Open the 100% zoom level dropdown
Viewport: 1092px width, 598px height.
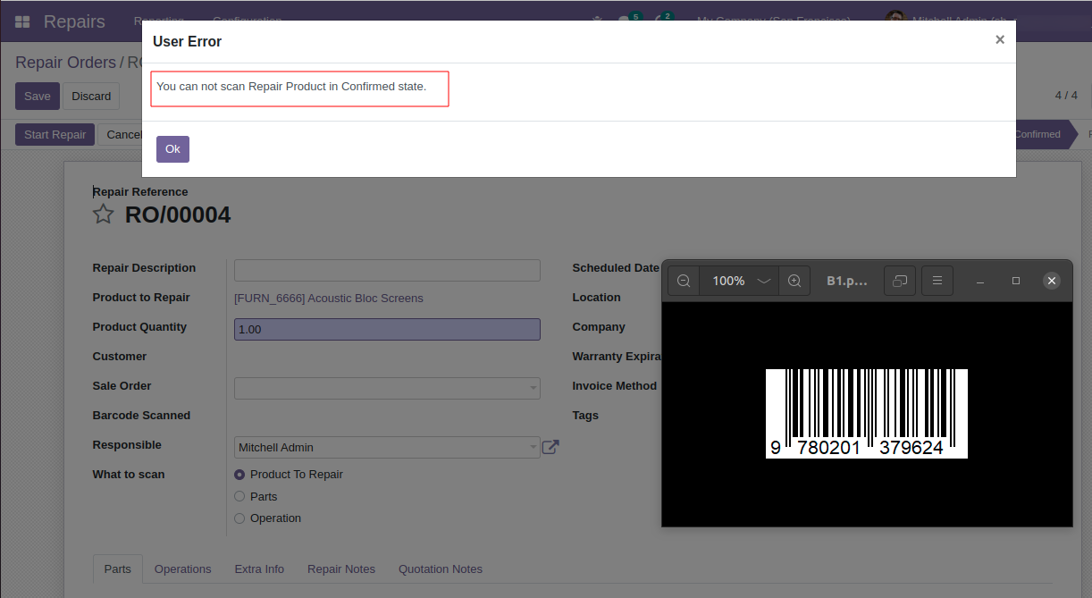[x=740, y=281]
